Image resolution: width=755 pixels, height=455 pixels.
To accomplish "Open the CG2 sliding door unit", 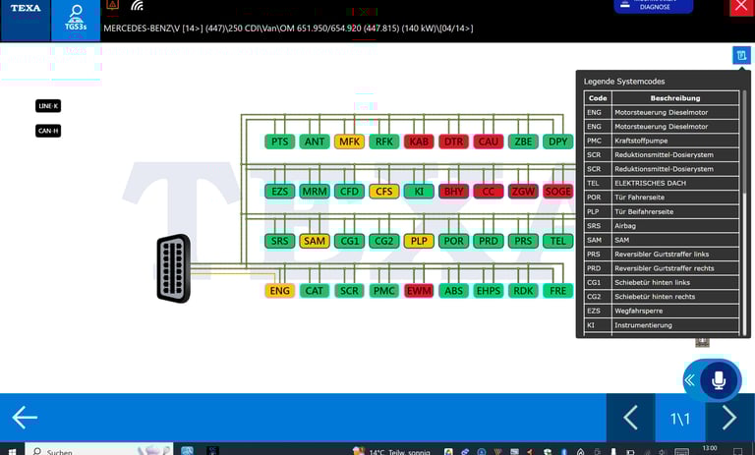I will (384, 241).
